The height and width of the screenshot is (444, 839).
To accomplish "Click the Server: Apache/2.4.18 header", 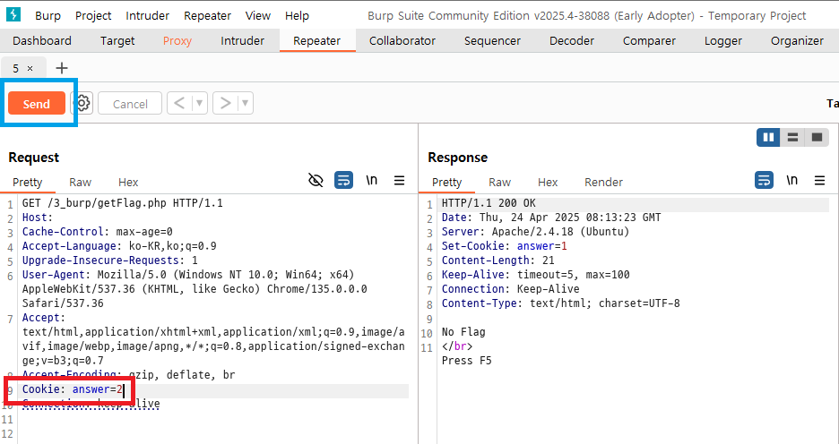I will 536,232.
